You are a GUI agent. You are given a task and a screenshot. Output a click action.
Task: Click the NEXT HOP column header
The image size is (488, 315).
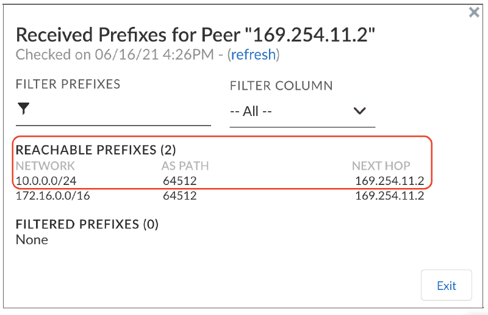tap(381, 165)
